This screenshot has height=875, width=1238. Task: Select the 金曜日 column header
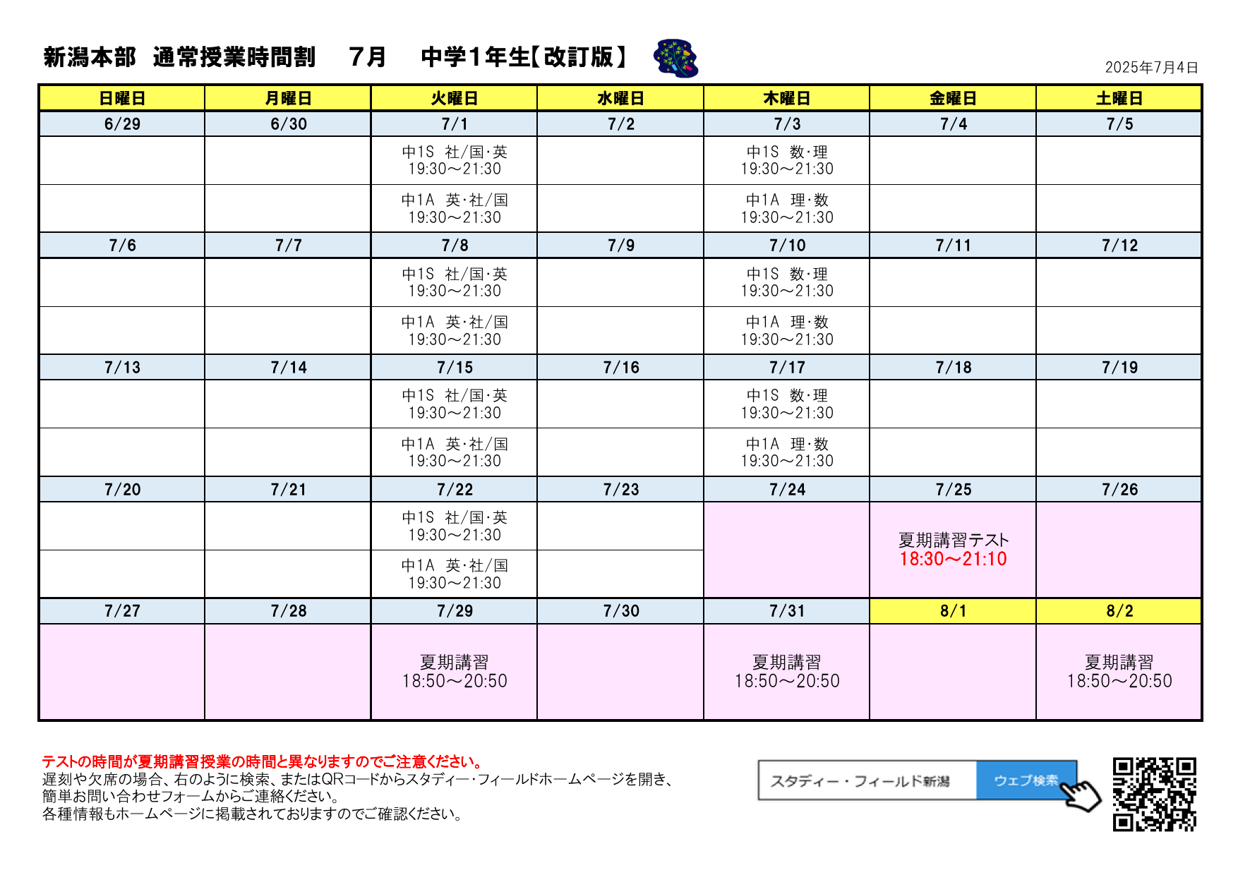(953, 98)
